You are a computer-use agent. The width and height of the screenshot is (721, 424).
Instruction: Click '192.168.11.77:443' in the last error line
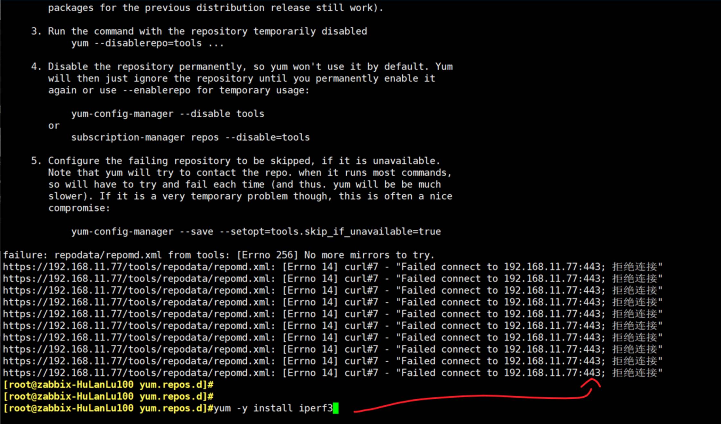(x=552, y=373)
